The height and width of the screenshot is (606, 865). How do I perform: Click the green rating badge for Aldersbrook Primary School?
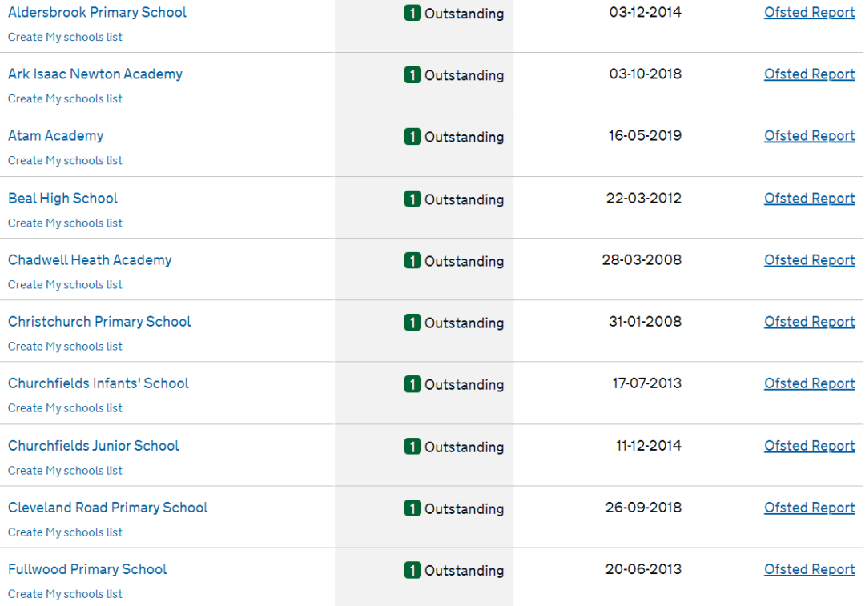(x=412, y=14)
